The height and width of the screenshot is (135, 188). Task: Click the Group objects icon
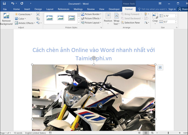click(147, 18)
